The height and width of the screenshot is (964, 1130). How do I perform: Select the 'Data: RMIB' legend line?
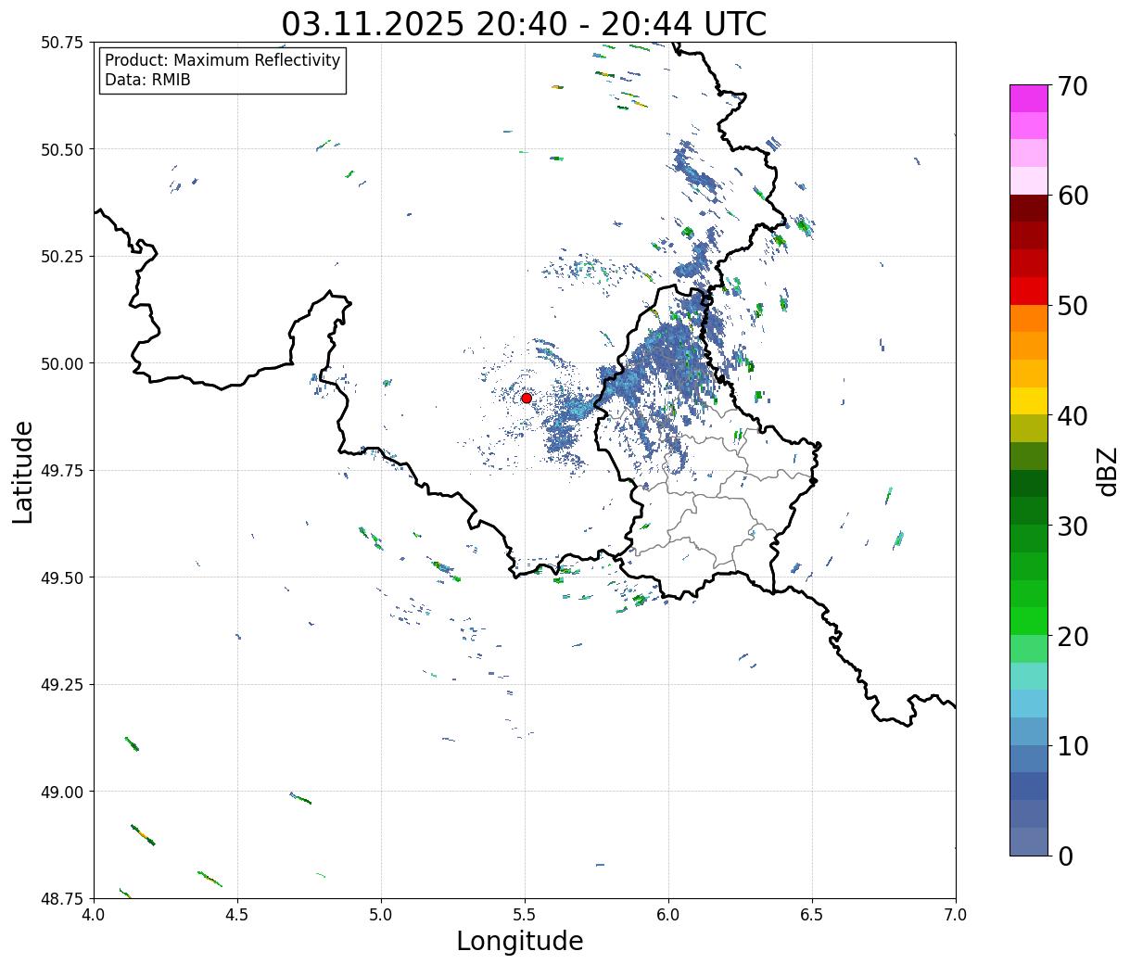click(147, 80)
